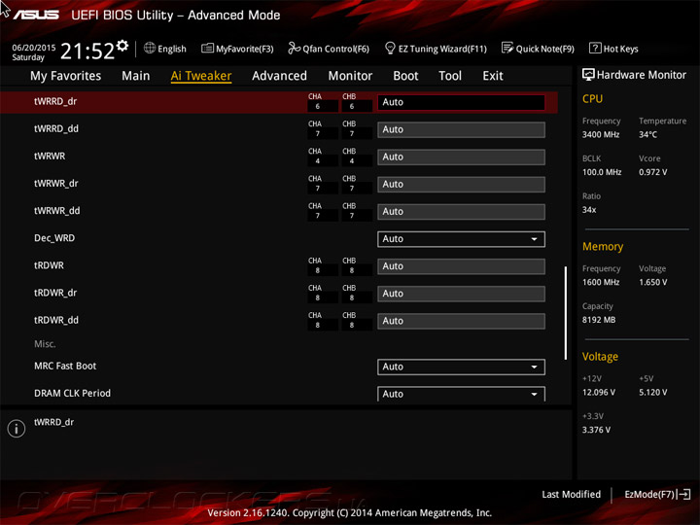Click the tWRRD_dr Auto field
700x525 pixels.
tap(461, 102)
